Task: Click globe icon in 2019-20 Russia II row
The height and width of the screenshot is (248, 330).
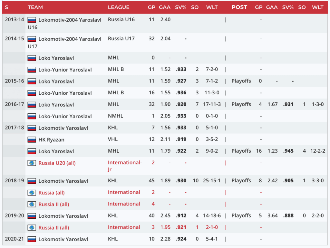Action: coord(32,228)
